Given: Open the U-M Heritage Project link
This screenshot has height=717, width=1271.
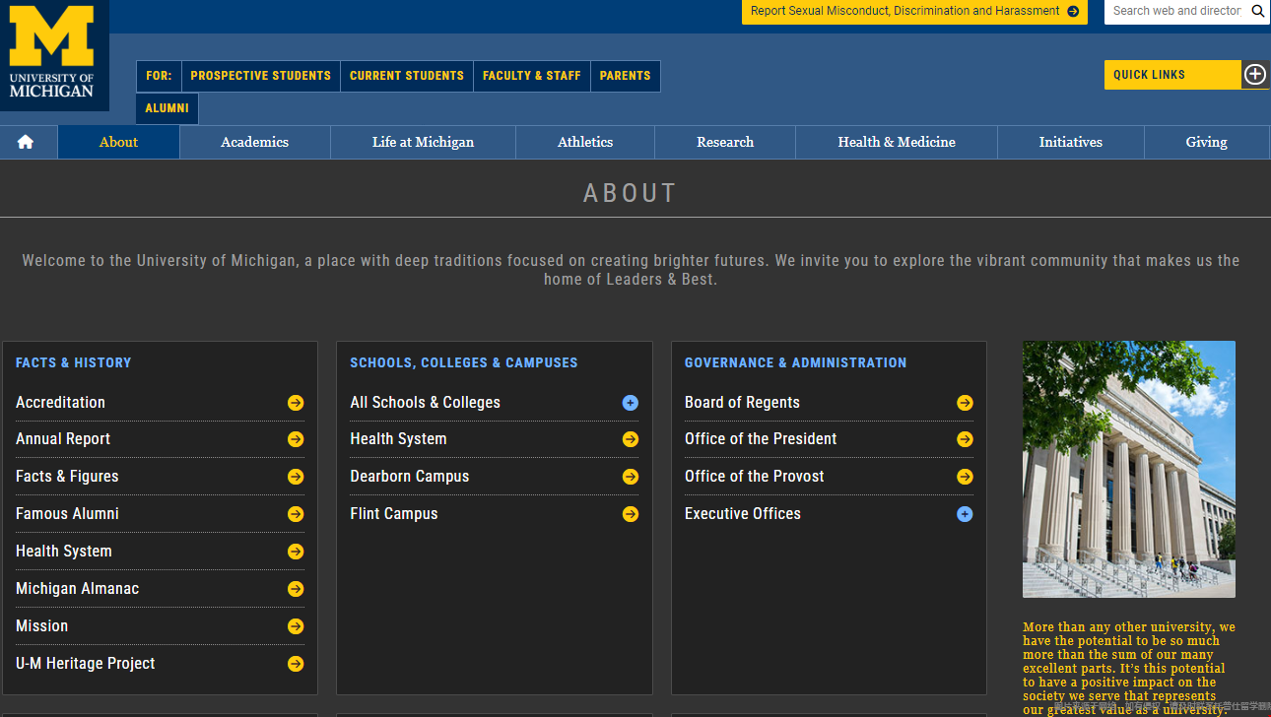Looking at the screenshot, I should [x=86, y=664].
